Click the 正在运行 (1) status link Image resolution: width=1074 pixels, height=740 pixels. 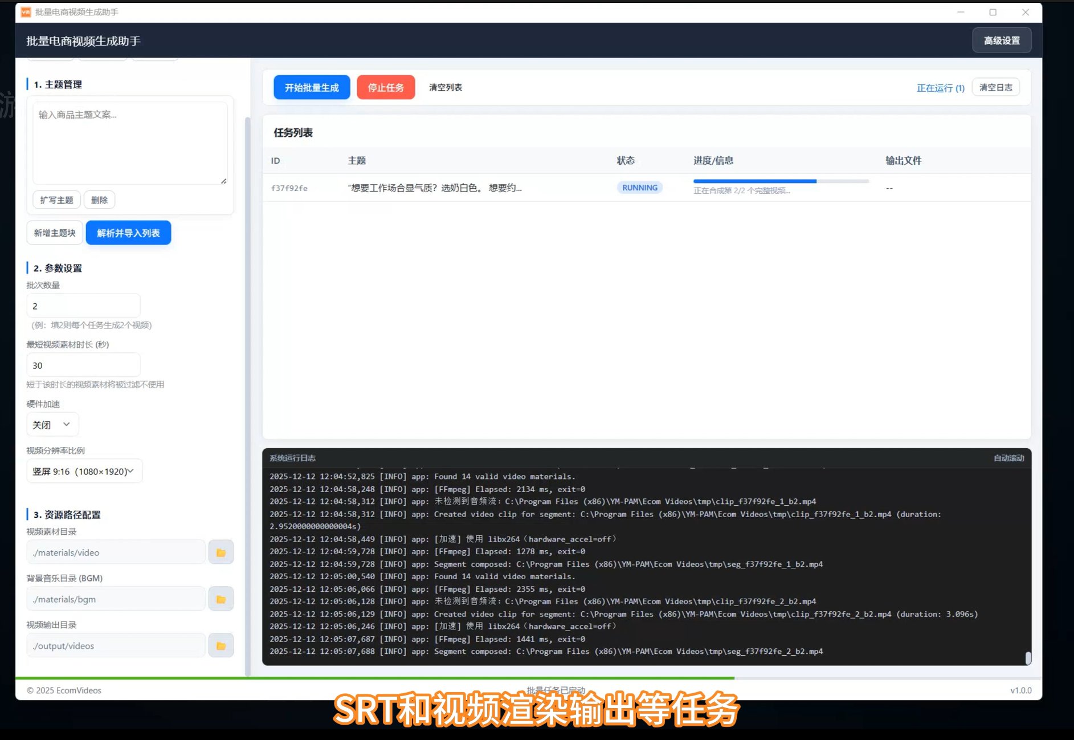pos(940,88)
